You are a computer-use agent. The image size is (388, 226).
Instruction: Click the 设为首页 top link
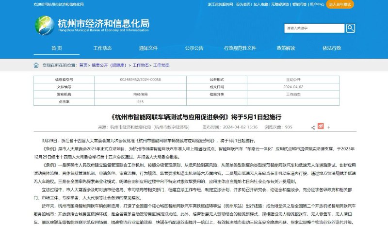click(x=243, y=4)
